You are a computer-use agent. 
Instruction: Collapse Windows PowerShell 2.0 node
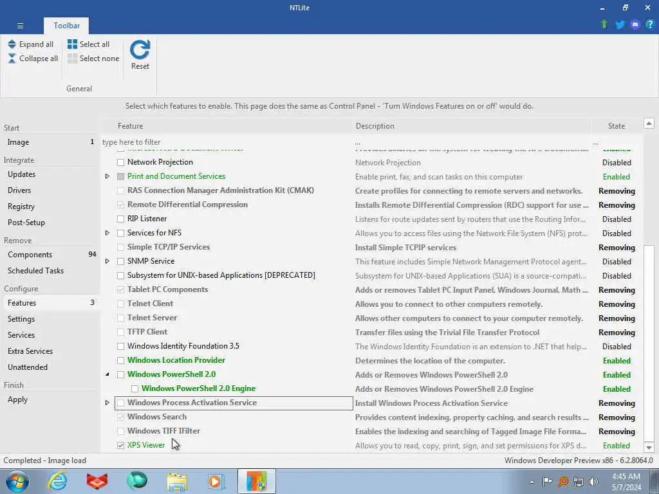107,374
